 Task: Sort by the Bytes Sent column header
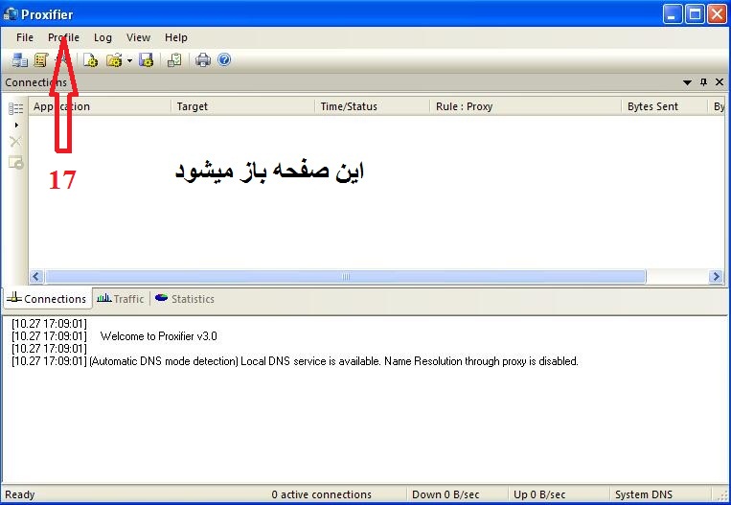tap(665, 106)
